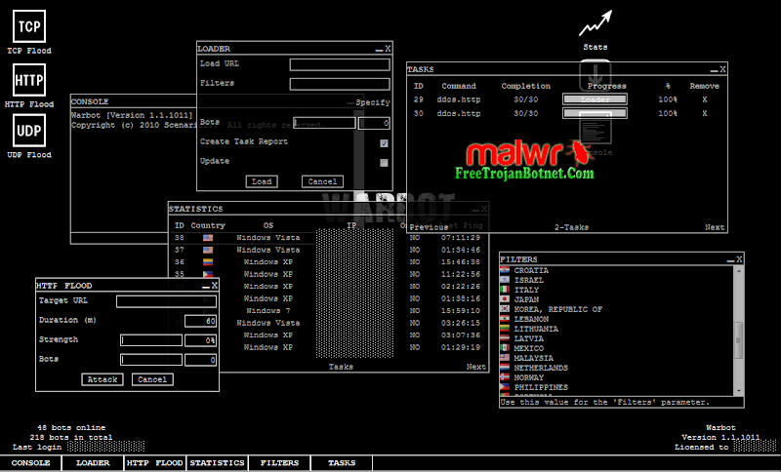781x472 pixels.
Task: Remove task 29 using its X
Action: 704,99
